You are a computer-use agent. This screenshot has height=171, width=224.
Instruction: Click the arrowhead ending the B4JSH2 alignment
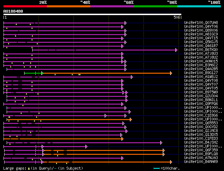161,143
